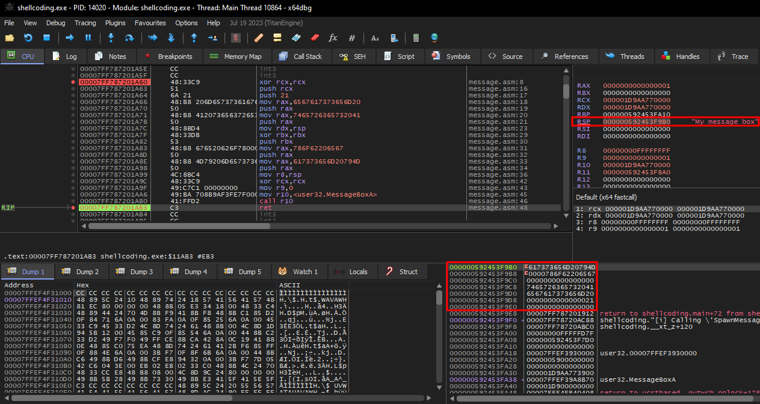Restart the debuggee with the restart icon
Image resolution: width=760 pixels, height=404 pixels.
pyautogui.click(x=28, y=38)
